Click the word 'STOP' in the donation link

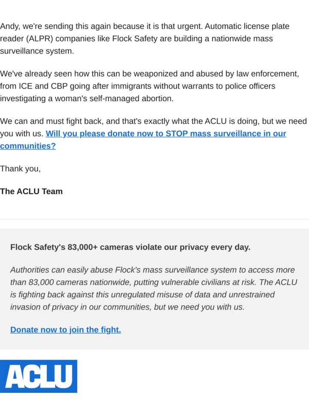[176, 133]
